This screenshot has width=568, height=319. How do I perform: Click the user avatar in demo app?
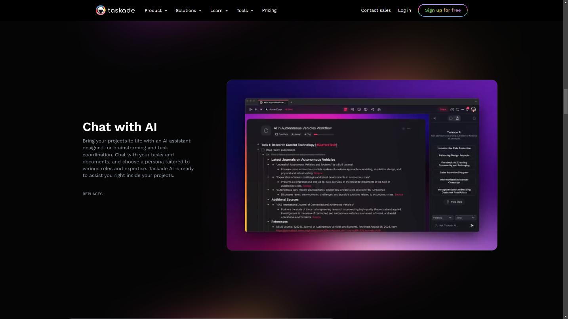click(473, 109)
